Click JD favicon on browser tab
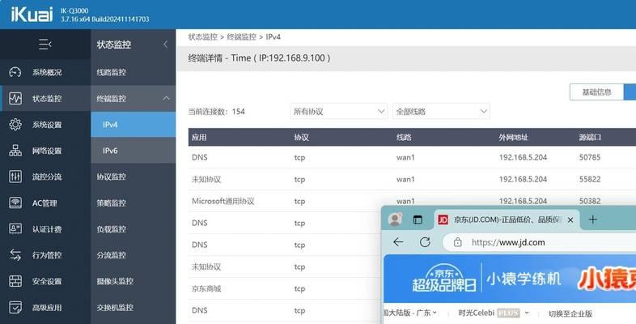 click(443, 220)
